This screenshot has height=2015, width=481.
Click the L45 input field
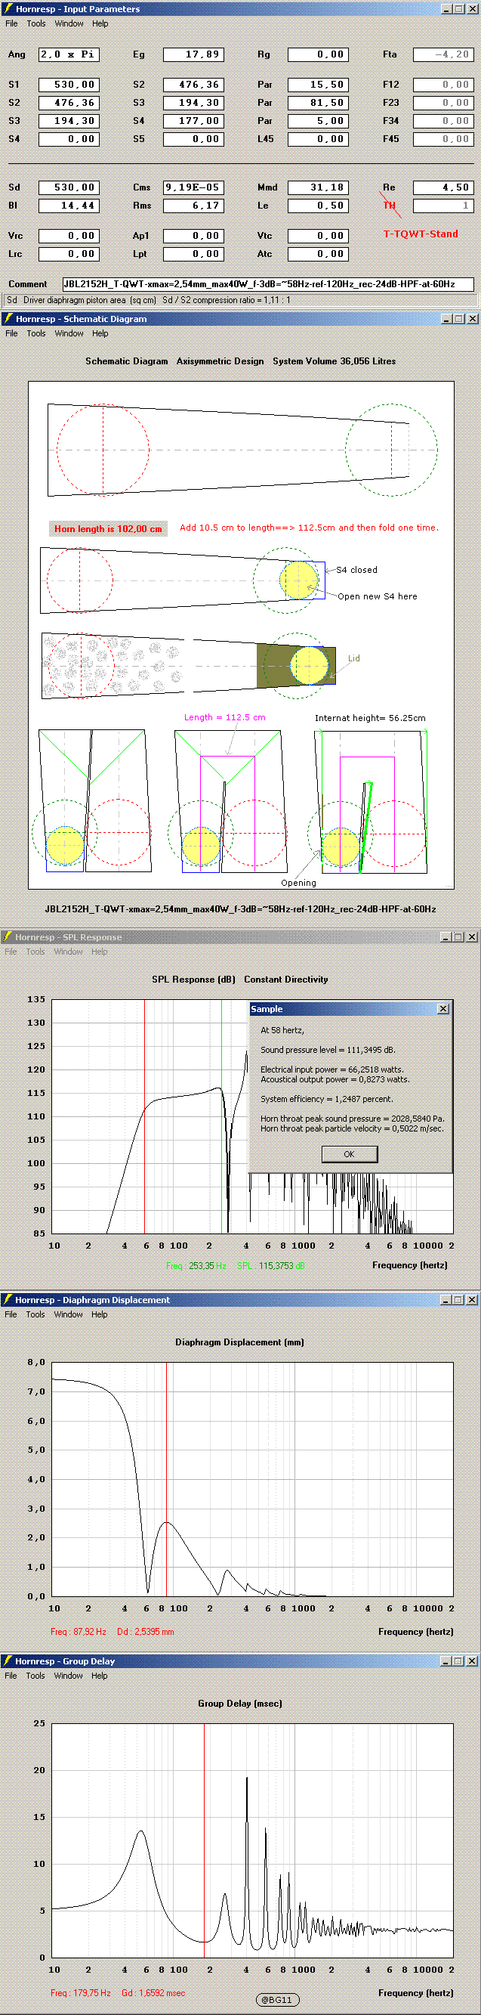coord(319,138)
